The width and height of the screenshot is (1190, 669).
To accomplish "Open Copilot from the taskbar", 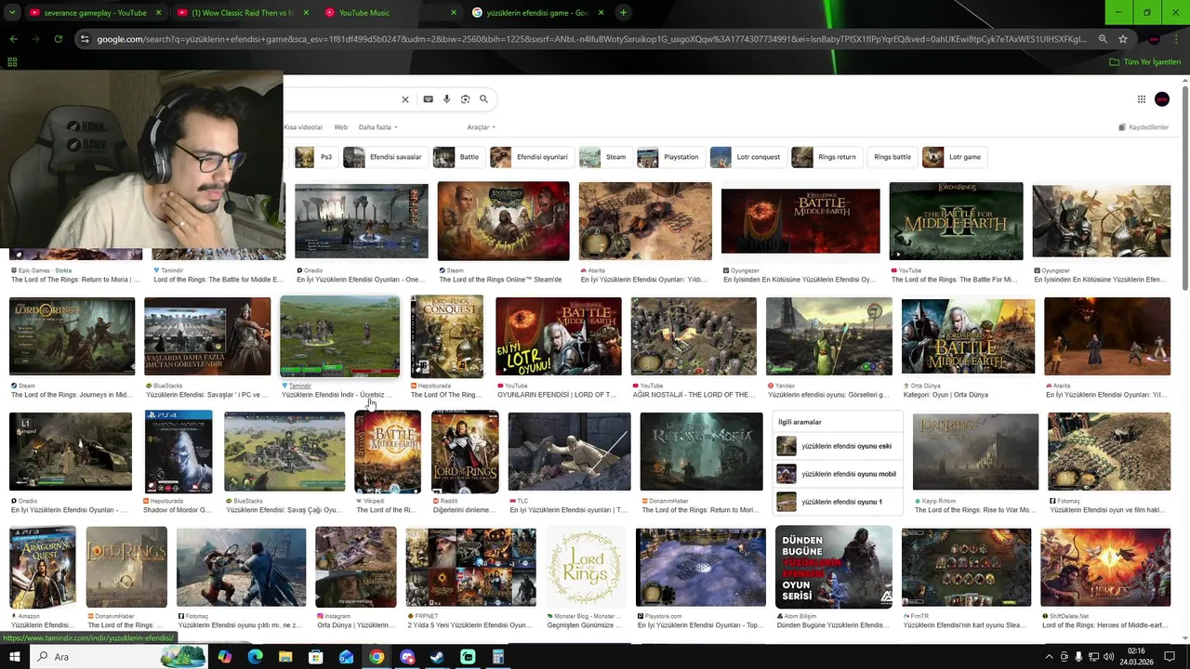I will tap(225, 657).
